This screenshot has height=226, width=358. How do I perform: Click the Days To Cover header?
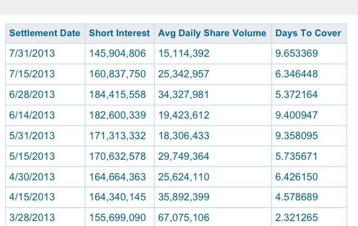coord(308,33)
